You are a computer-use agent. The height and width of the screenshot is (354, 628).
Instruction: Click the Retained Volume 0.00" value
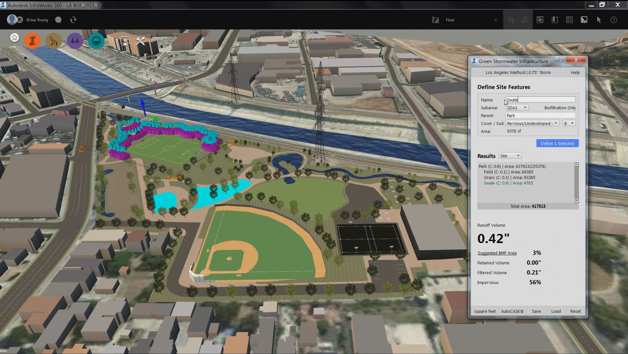pos(534,262)
